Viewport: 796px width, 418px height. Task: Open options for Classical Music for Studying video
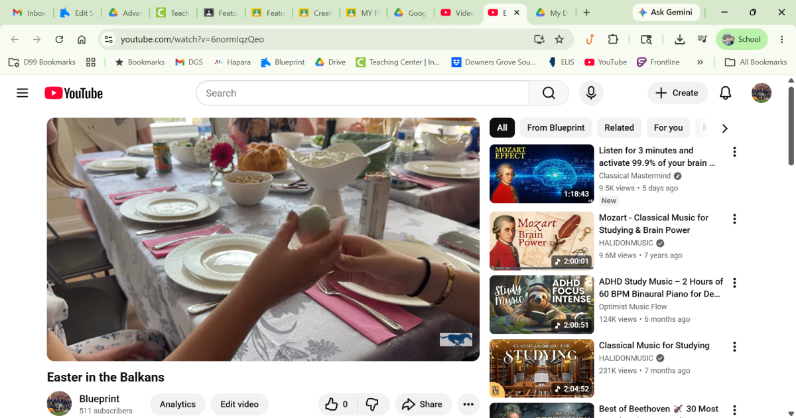[734, 346]
